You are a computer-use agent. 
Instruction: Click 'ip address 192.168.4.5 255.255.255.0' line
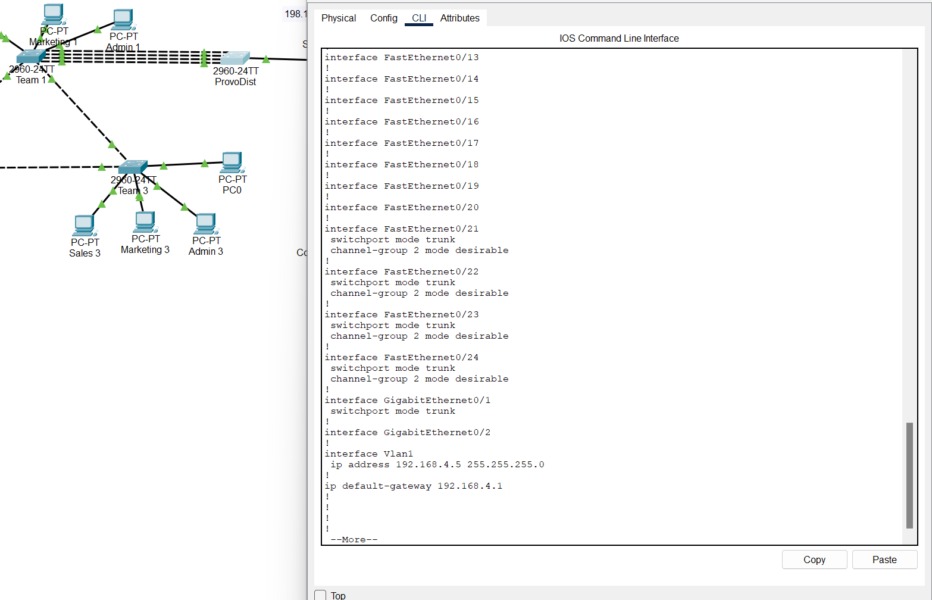point(437,465)
